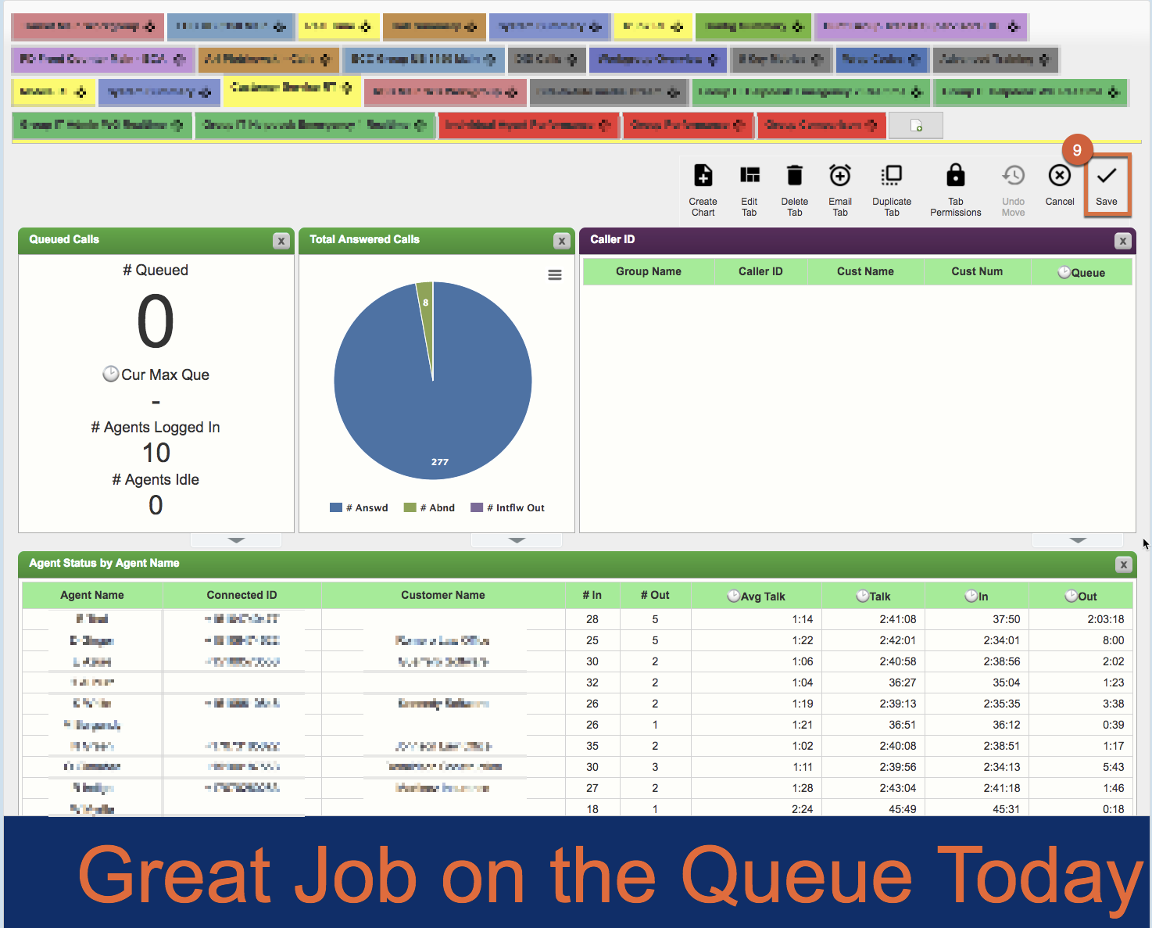Select the Duplicate Tab icon
The image size is (1152, 928).
tap(891, 176)
